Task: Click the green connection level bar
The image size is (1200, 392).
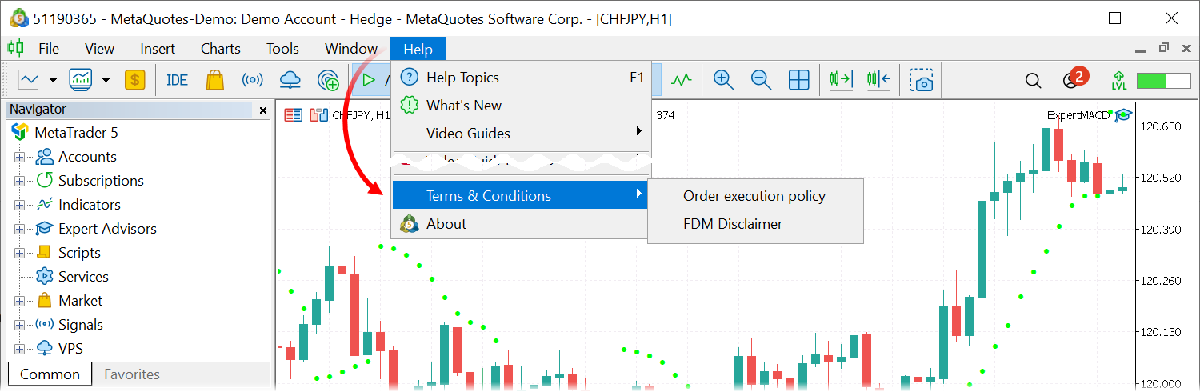Action: [1162, 80]
